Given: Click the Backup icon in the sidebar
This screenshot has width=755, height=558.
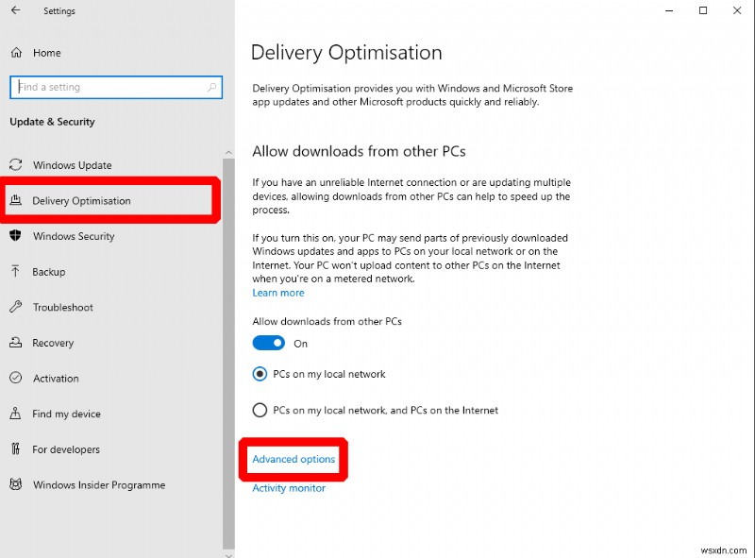Looking at the screenshot, I should point(16,272).
